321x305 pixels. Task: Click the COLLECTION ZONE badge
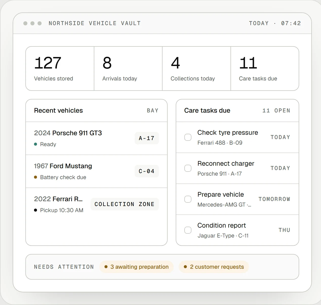pos(124,204)
